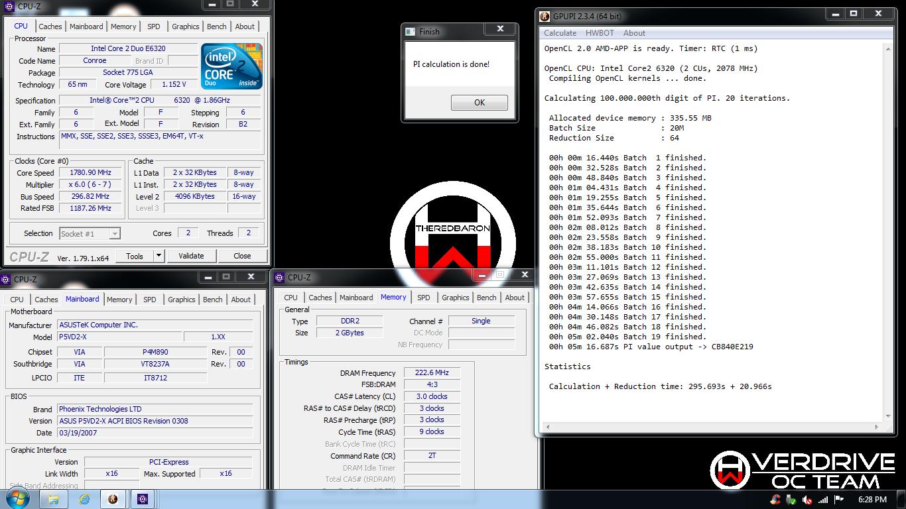Open Windows Explorer from the taskbar
Viewport: 906px width, 509px height.
pos(54,499)
